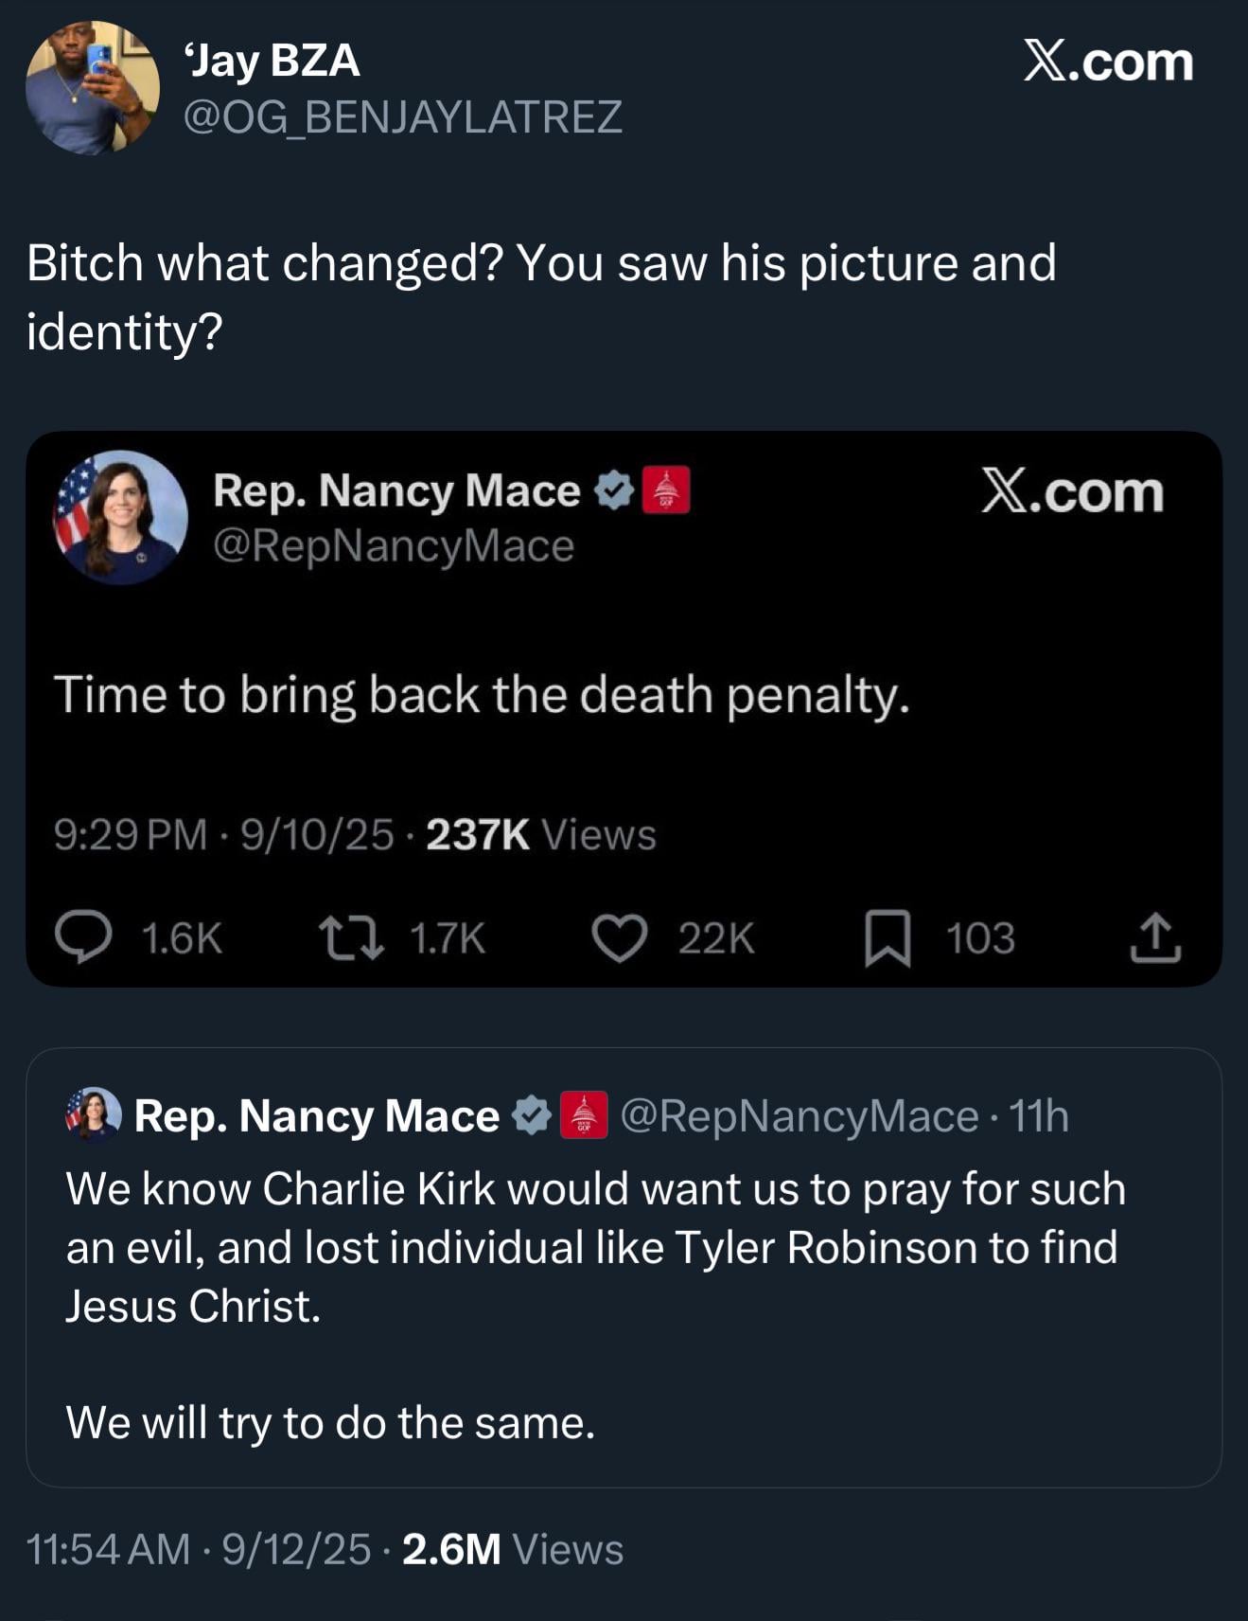Image resolution: width=1248 pixels, height=1621 pixels.
Task: Click the reply speech bubble icon
Action: tap(83, 937)
